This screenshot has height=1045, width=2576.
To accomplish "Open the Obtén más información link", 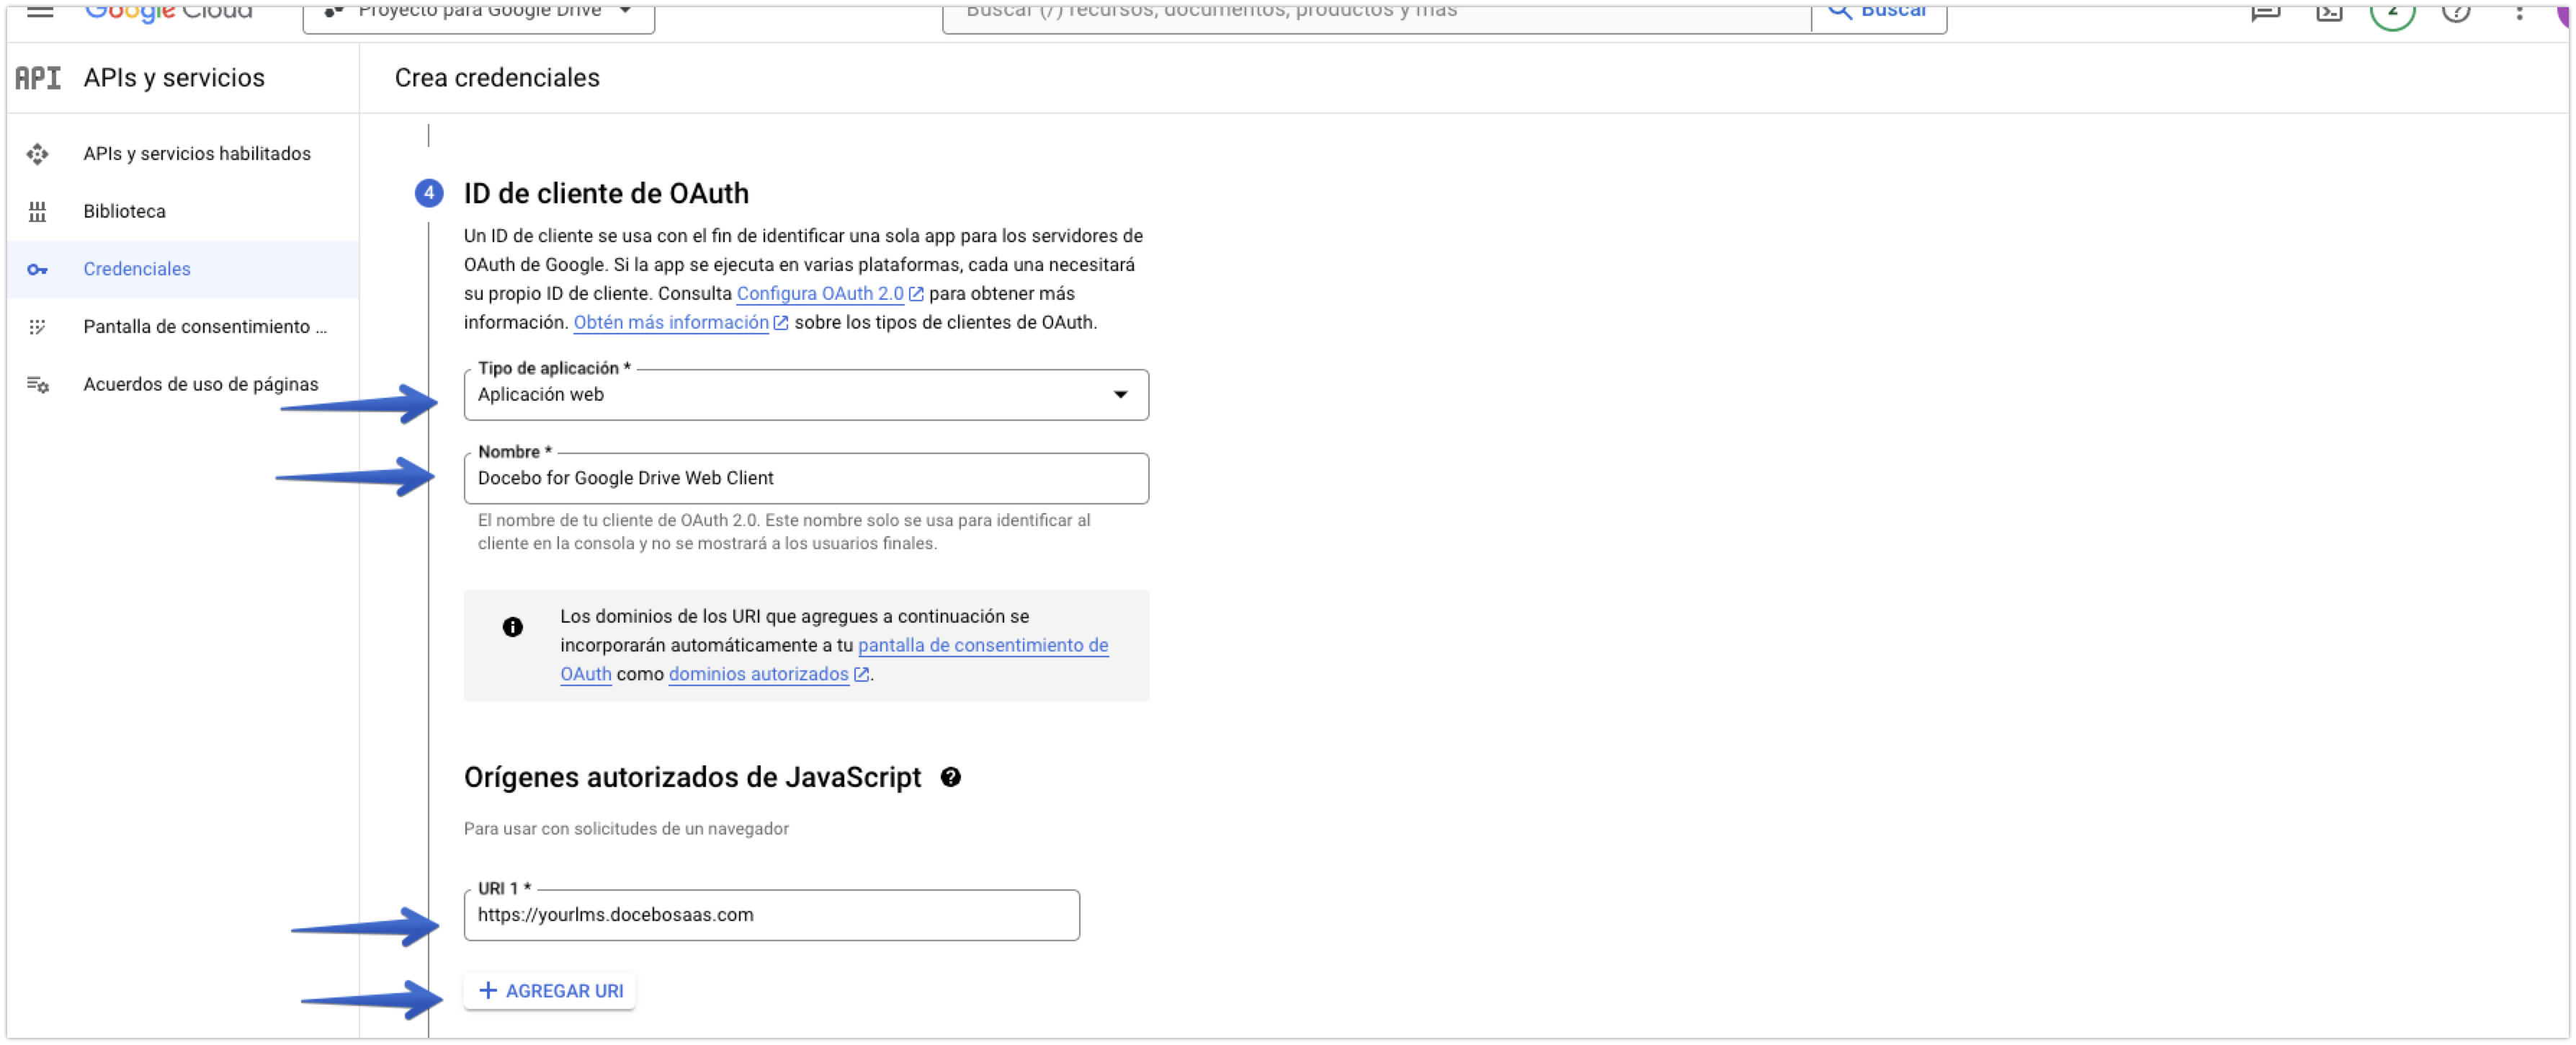I will click(671, 323).
